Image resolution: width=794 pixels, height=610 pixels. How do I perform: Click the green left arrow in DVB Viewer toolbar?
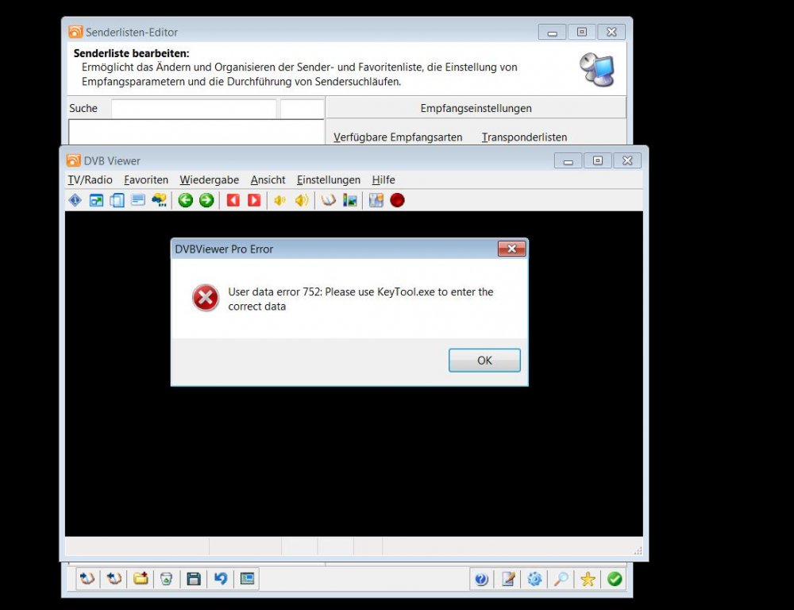pyautogui.click(x=185, y=200)
